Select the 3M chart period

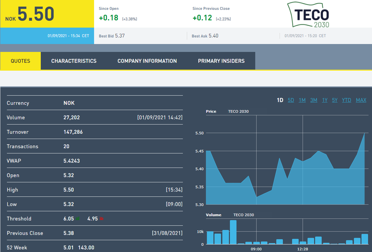314,100
